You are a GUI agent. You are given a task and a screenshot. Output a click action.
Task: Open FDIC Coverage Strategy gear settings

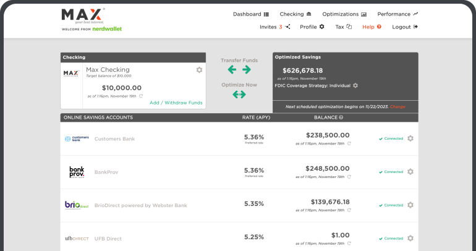355,85
